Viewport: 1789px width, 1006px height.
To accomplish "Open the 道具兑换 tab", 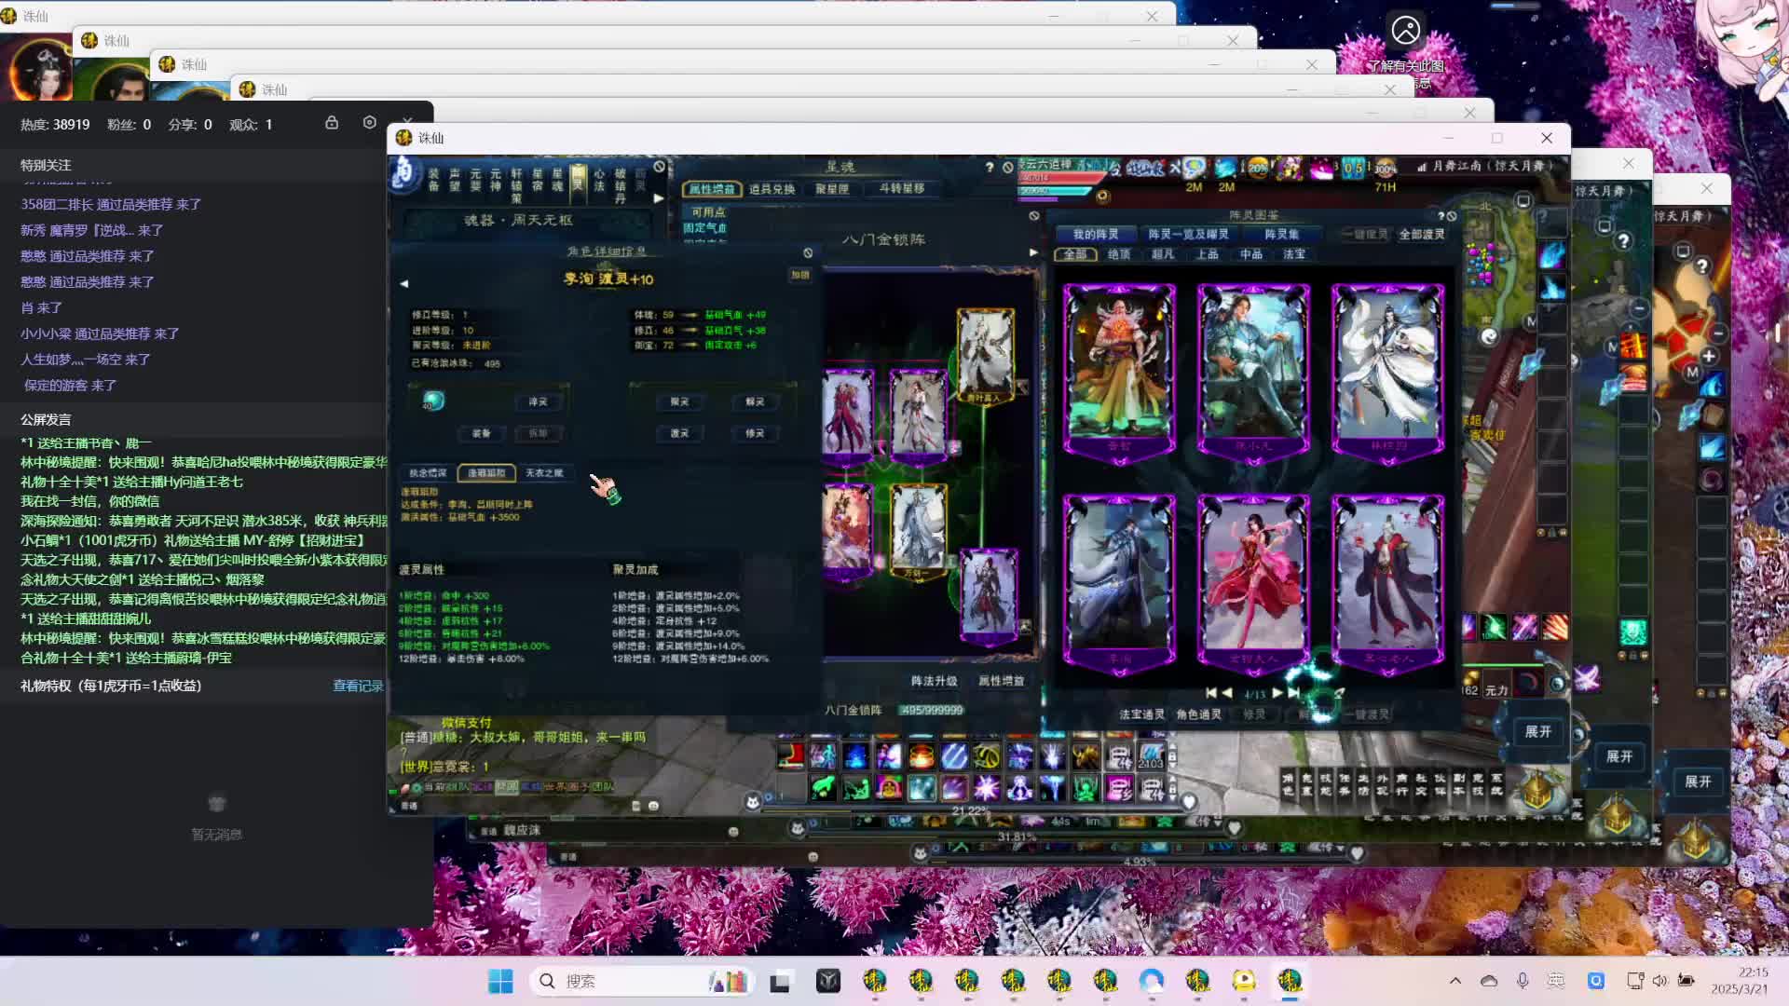I will coord(772,189).
